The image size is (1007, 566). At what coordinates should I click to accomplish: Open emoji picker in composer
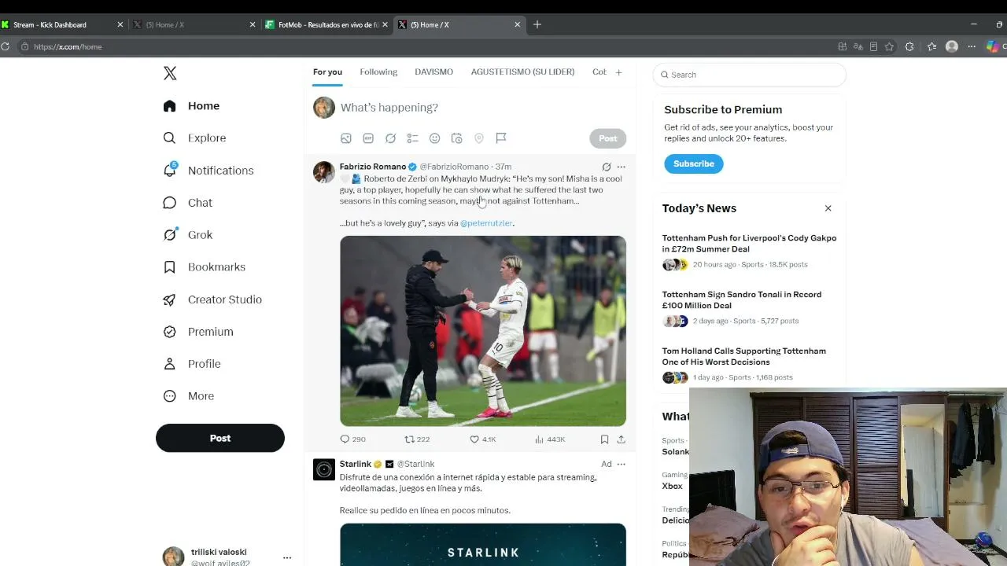(434, 138)
